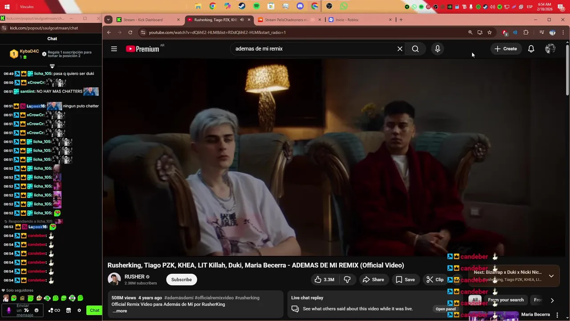Open the YouTube hamburger guide menu

click(x=114, y=49)
